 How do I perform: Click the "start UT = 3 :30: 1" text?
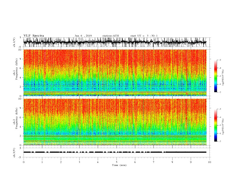point(144,36)
